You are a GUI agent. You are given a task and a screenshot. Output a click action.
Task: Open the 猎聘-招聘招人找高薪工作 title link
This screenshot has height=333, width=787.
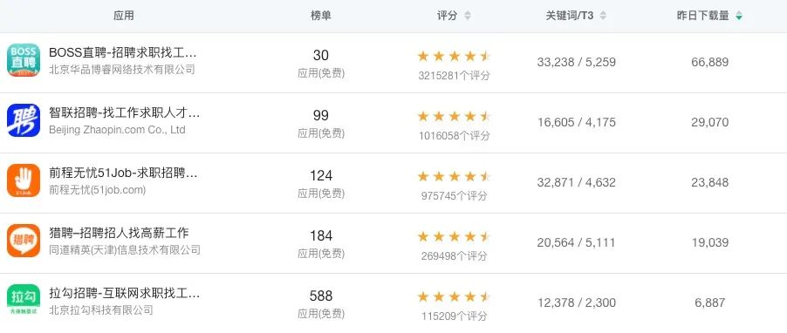[x=119, y=233]
